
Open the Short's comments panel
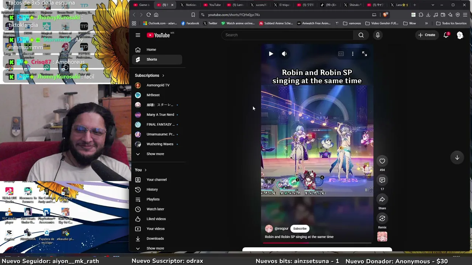pyautogui.click(x=382, y=180)
